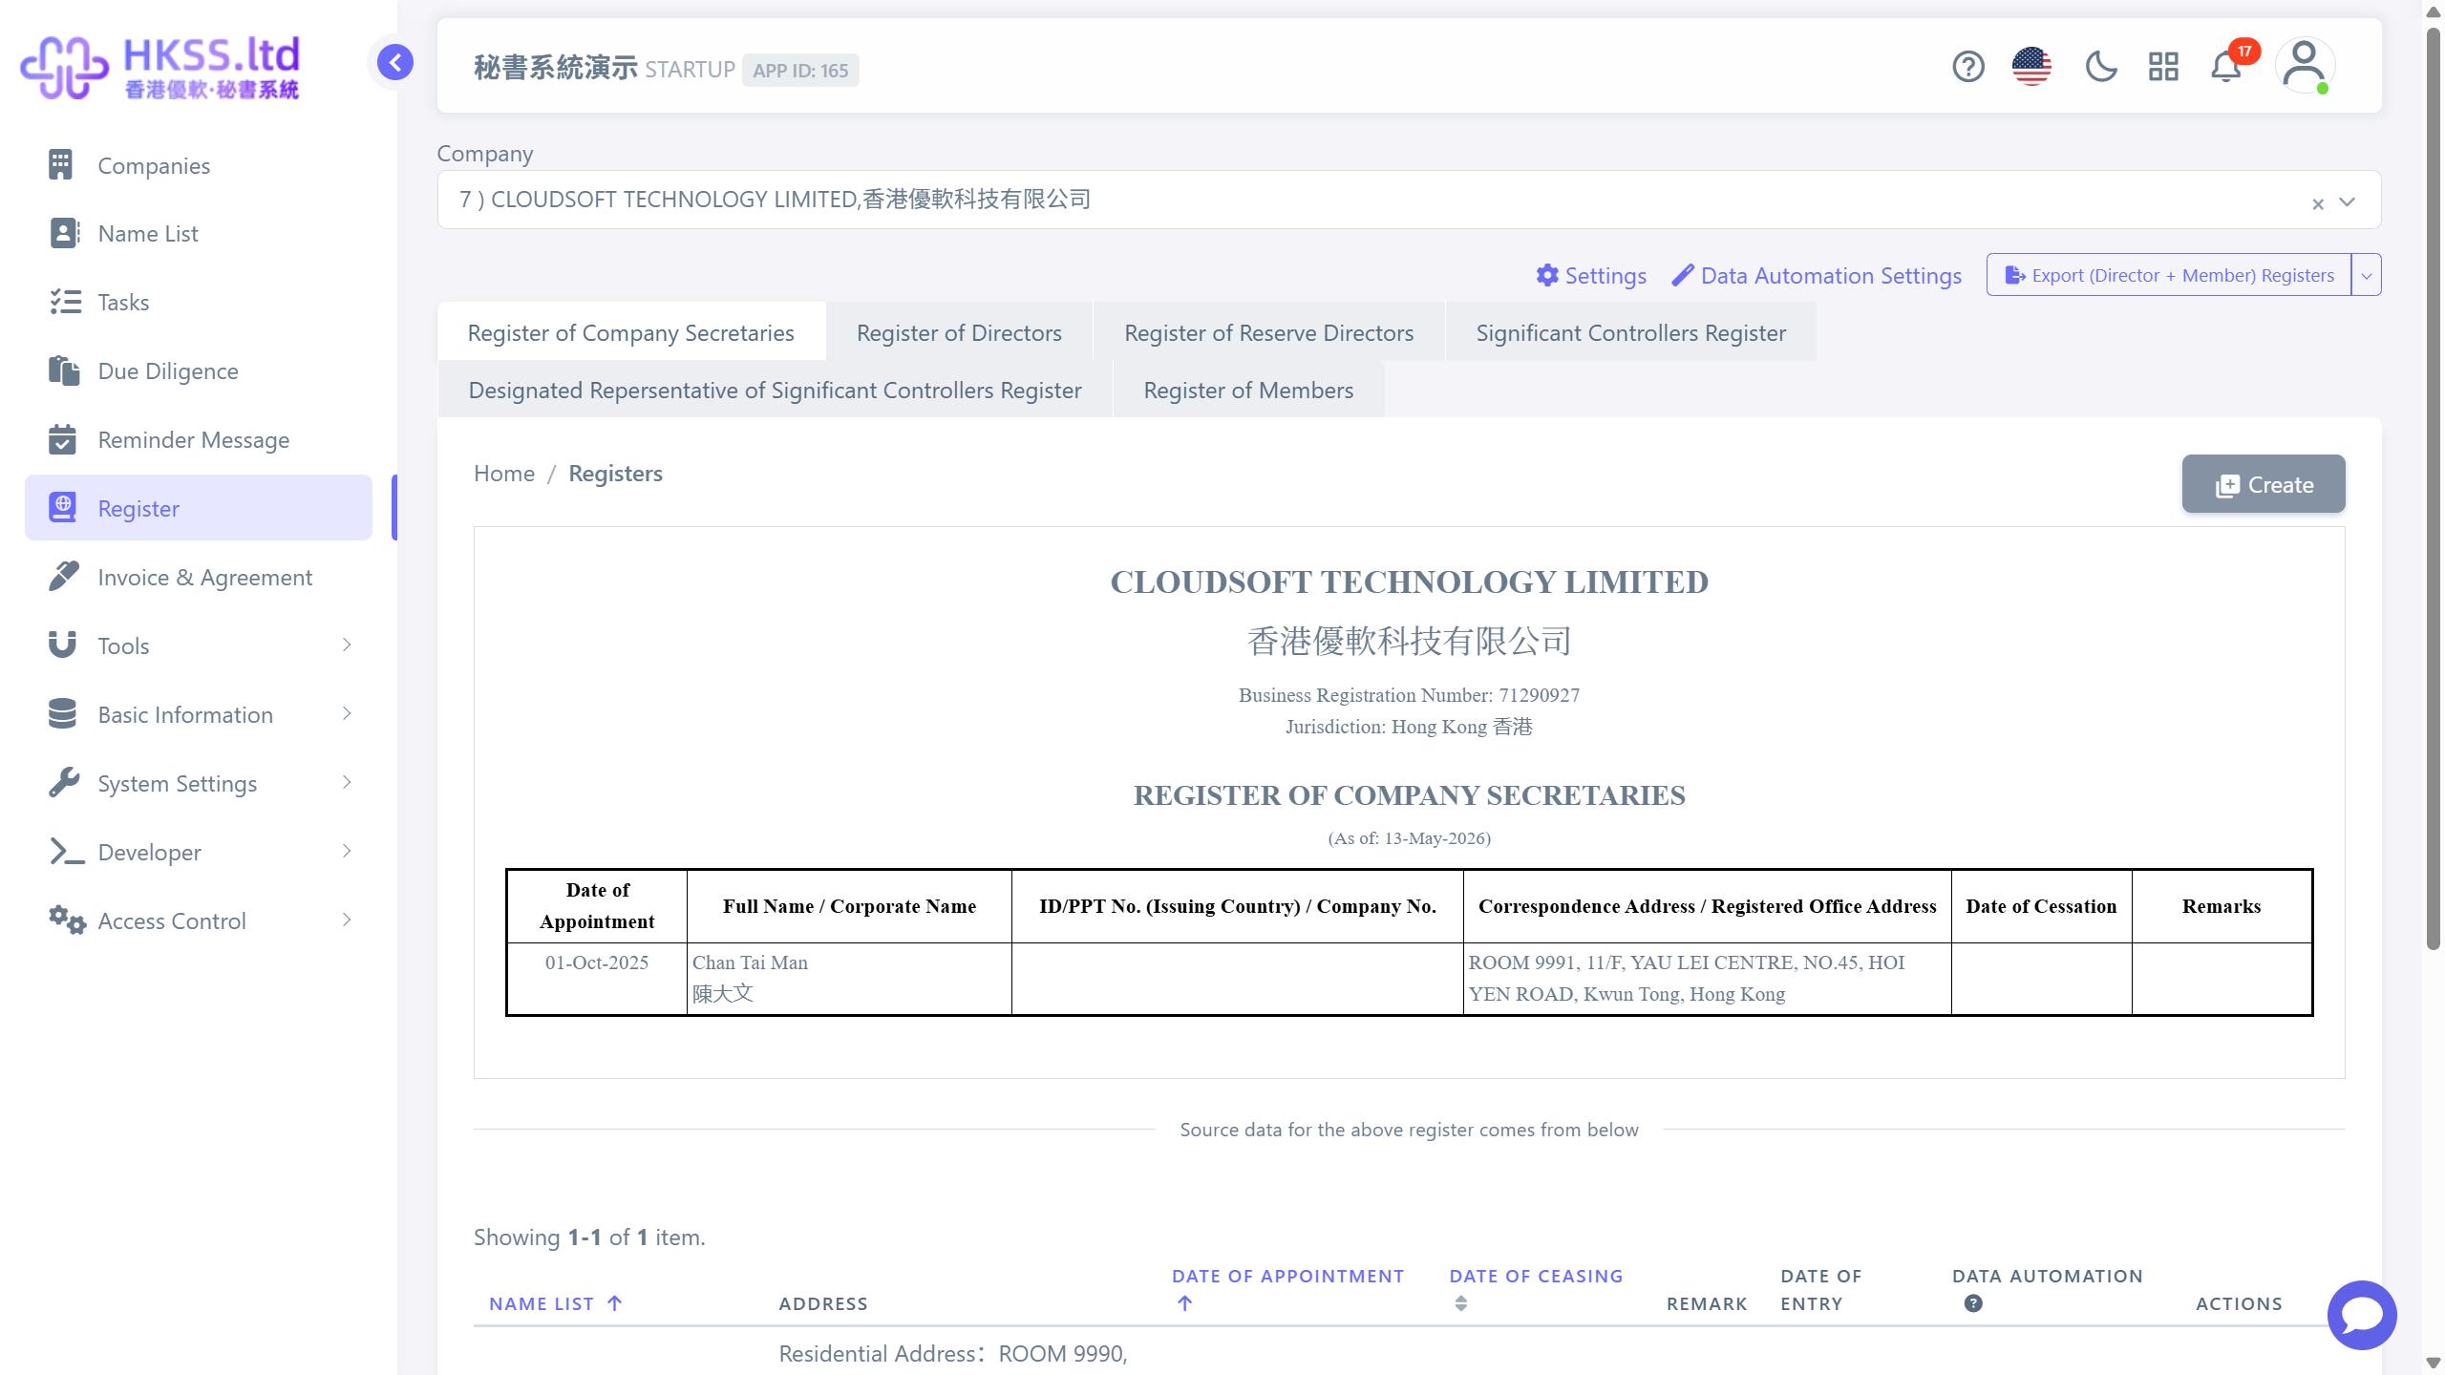Change language via the US flag icon
Screen dimensions: 2445x1375
point(2031,67)
